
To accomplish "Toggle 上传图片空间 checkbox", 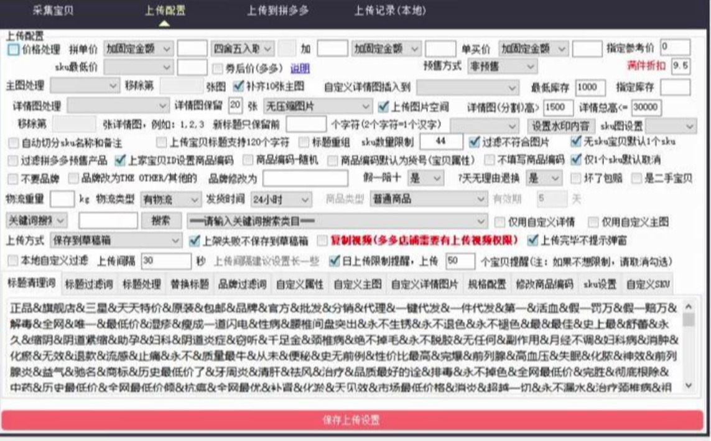I will (383, 106).
